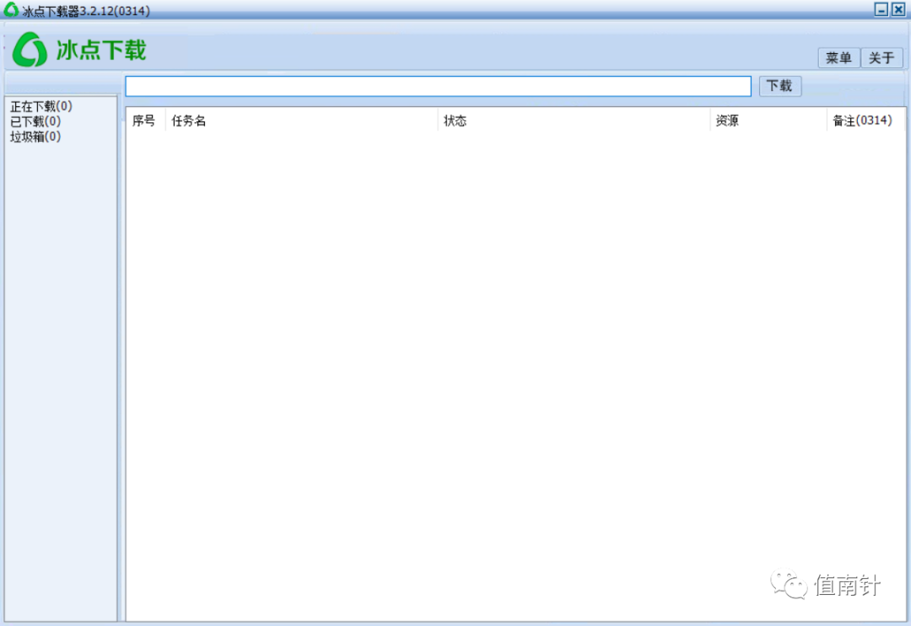Image resolution: width=911 pixels, height=626 pixels.
Task: Click the 状态 column header
Action: click(x=574, y=120)
